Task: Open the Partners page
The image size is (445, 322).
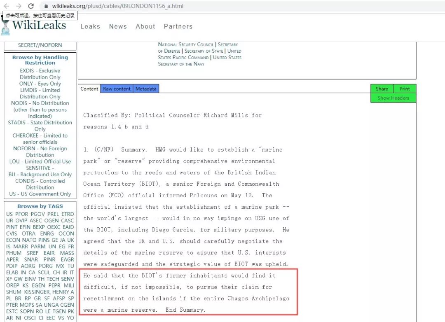Action: click(x=178, y=26)
